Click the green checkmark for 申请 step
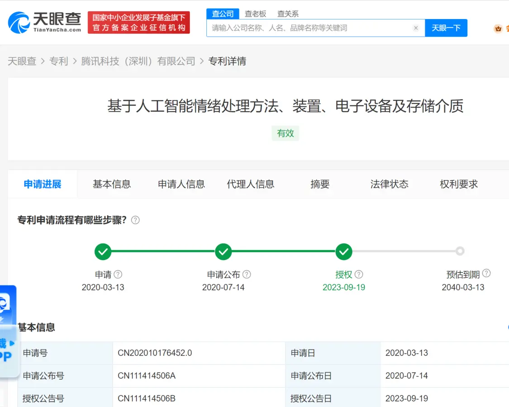509x407 pixels. [x=103, y=251]
